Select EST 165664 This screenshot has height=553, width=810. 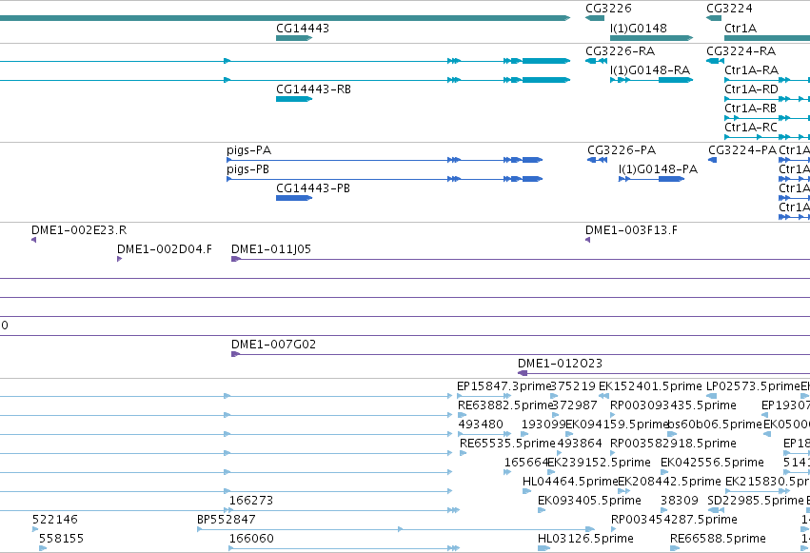[507, 472]
